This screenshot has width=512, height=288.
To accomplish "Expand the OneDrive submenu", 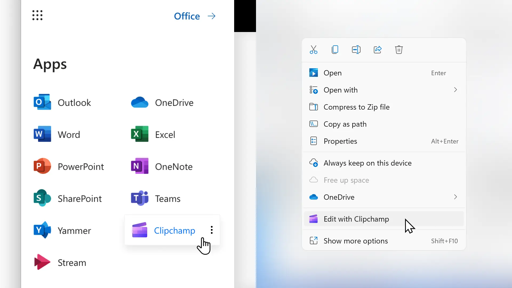I will [x=455, y=197].
